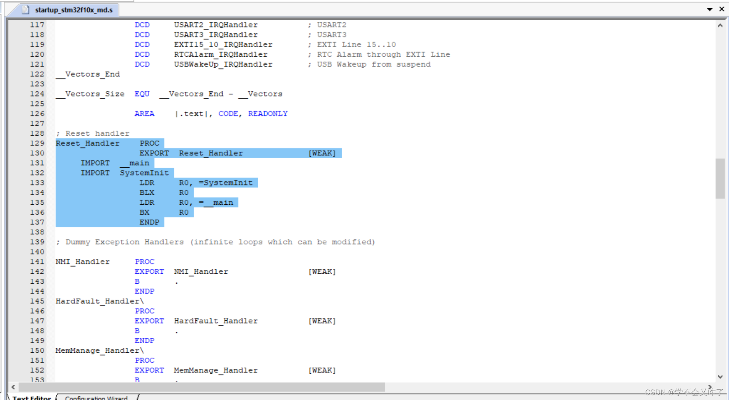
Task: Switch to the Configuration Wizard tab
Action: point(96,398)
